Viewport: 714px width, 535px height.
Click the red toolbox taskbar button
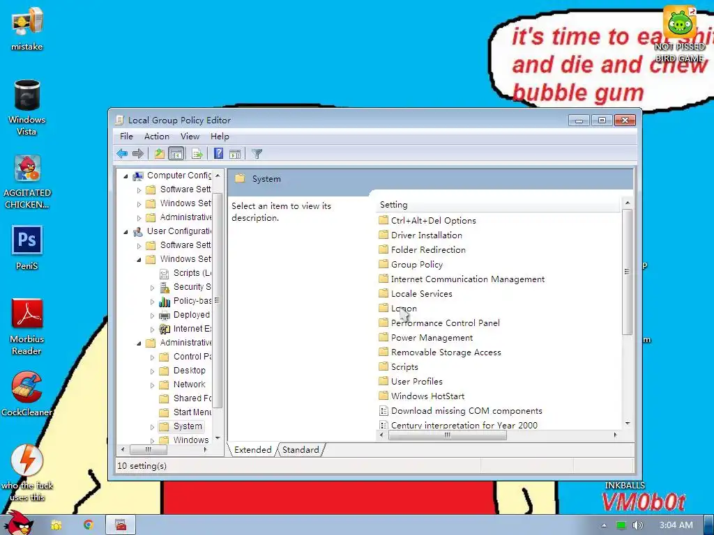point(121,525)
